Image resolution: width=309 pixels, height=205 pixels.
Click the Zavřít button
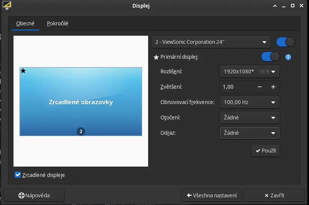tap(274, 195)
